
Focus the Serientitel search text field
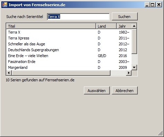pos(78,17)
